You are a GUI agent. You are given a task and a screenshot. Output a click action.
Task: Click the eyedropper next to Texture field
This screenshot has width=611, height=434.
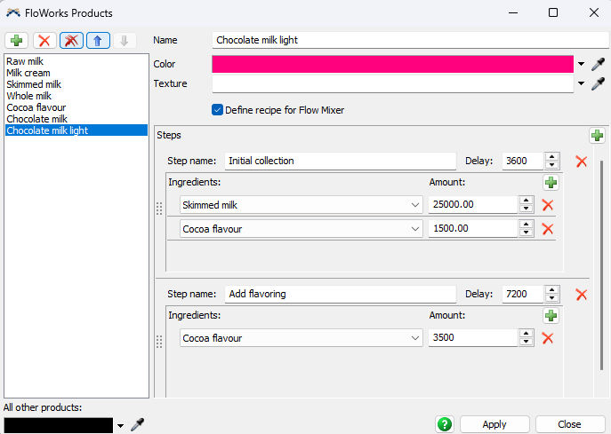[x=598, y=84]
